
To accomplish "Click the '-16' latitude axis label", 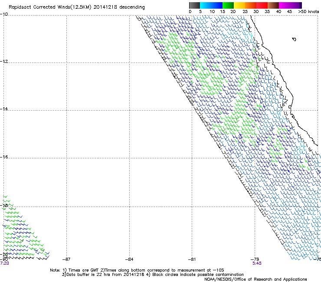I will [4, 157].
